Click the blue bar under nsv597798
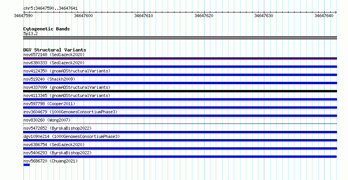The image size is (348, 180). 180,108
